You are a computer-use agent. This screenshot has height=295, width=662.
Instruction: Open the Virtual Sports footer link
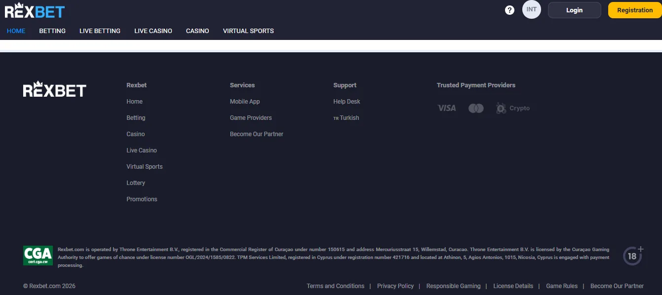coord(145,167)
